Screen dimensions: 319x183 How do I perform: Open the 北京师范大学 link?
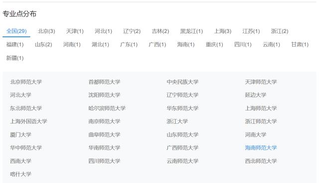pos(26,82)
